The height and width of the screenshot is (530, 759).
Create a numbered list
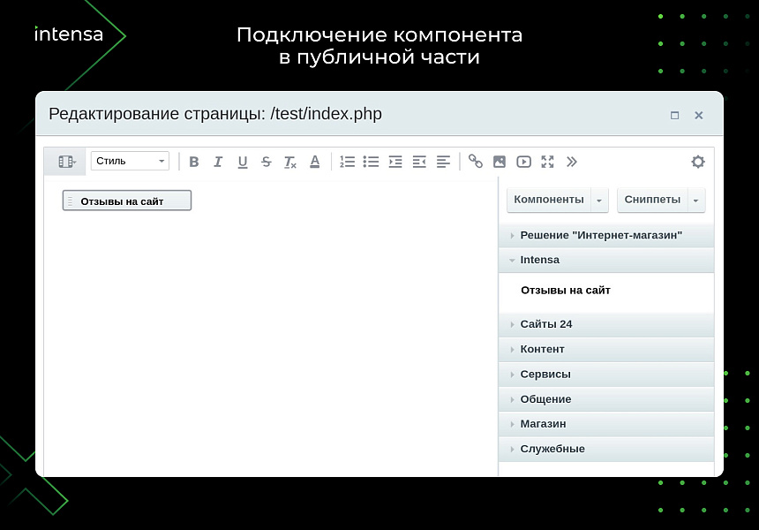[x=347, y=162]
